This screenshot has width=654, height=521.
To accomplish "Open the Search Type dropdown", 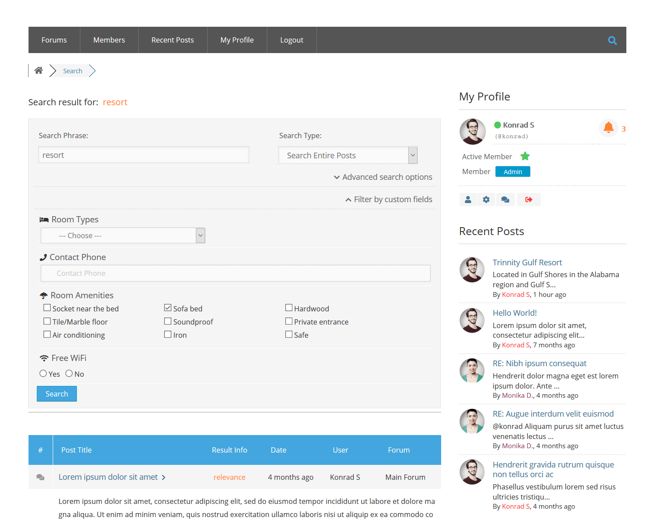I will point(348,155).
